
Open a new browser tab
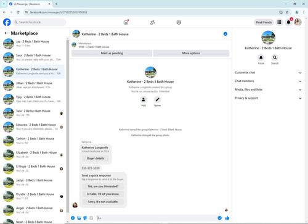(x=56, y=4)
